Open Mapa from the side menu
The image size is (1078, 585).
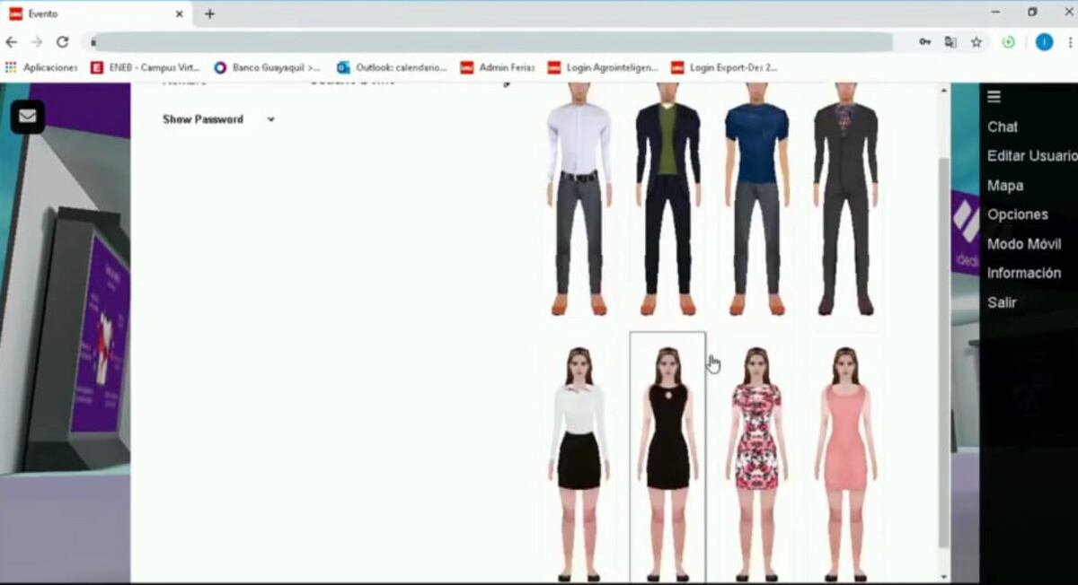coord(1005,186)
